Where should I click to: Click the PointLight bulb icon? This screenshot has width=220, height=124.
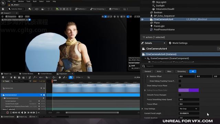(x=151, y=26)
